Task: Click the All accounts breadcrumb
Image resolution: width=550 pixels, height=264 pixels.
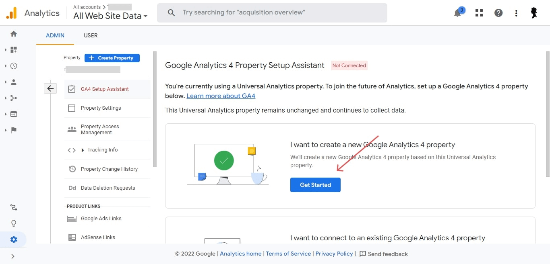Action: pyautogui.click(x=87, y=7)
